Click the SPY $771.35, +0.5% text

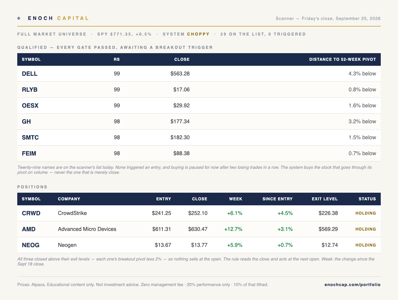click(x=124, y=34)
